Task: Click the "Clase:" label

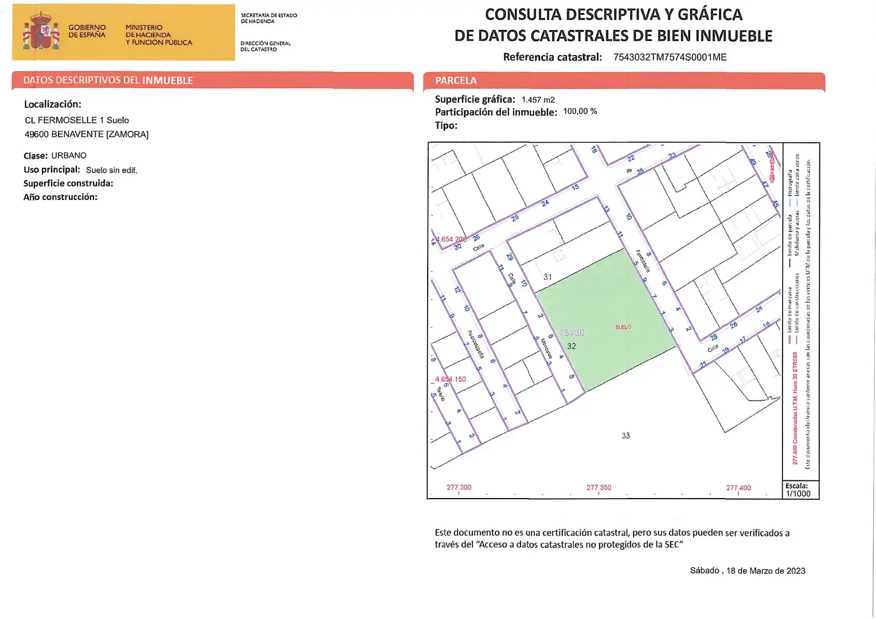Action: pos(36,156)
